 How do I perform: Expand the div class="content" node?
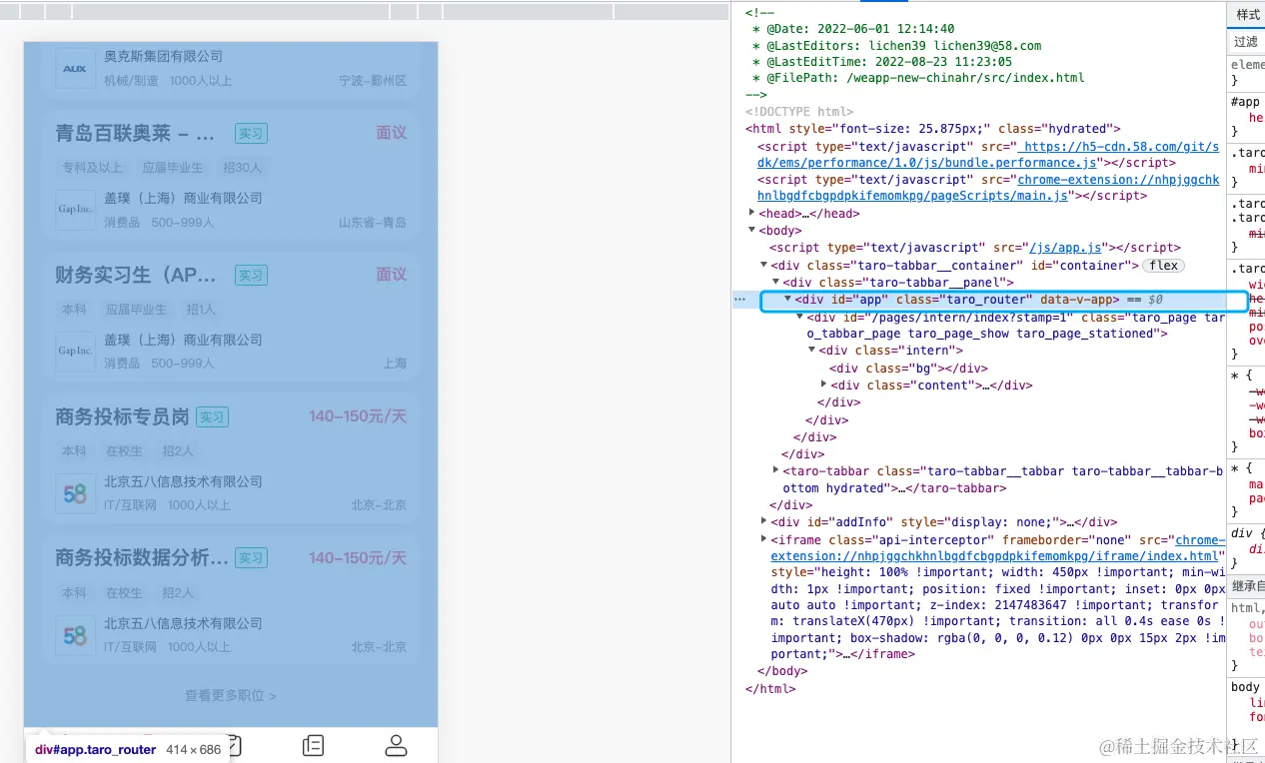click(823, 385)
